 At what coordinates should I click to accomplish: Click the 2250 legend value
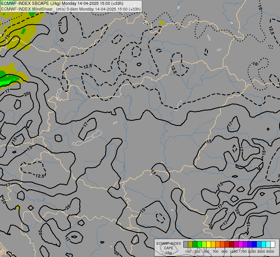pyautogui.click(x=252, y=252)
